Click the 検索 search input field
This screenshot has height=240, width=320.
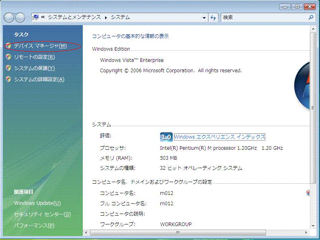click(x=265, y=18)
